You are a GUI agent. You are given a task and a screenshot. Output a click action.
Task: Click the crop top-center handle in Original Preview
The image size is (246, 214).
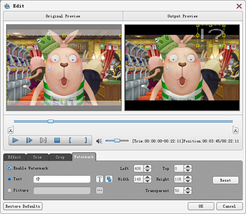pos(64,36)
